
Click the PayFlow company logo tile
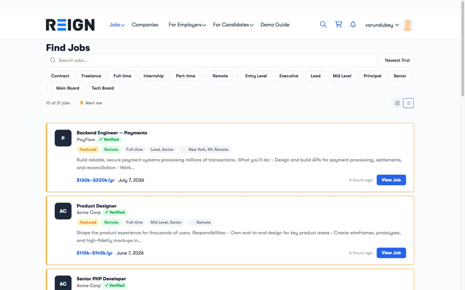pyautogui.click(x=63, y=138)
